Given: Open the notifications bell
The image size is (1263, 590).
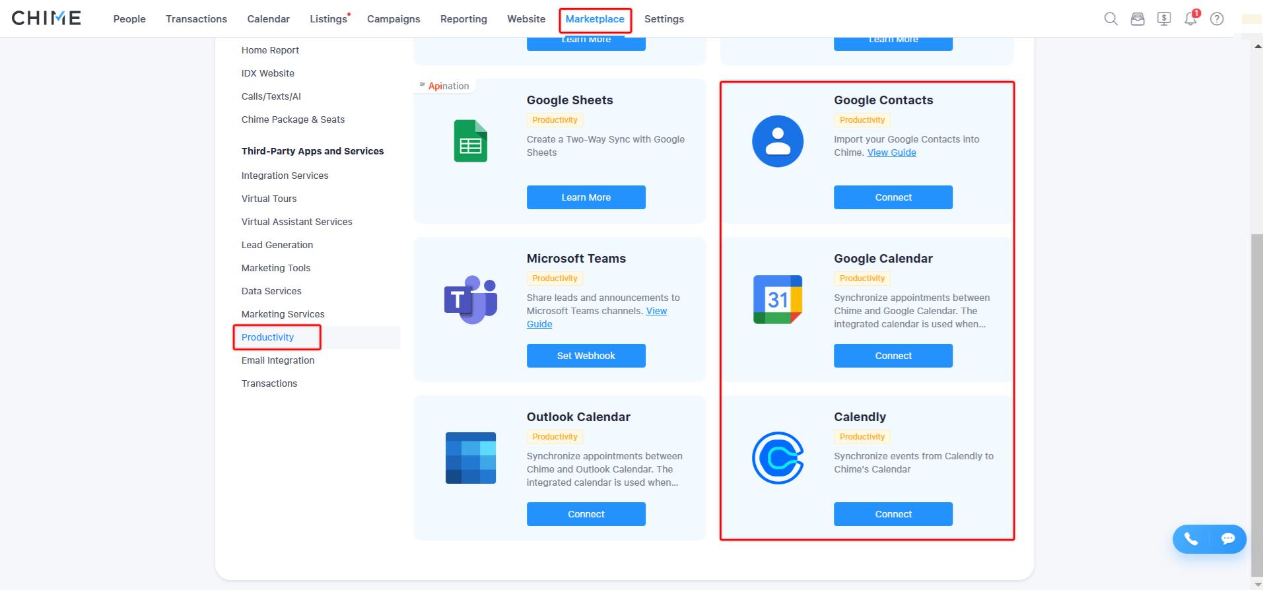Looking at the screenshot, I should click(1190, 19).
